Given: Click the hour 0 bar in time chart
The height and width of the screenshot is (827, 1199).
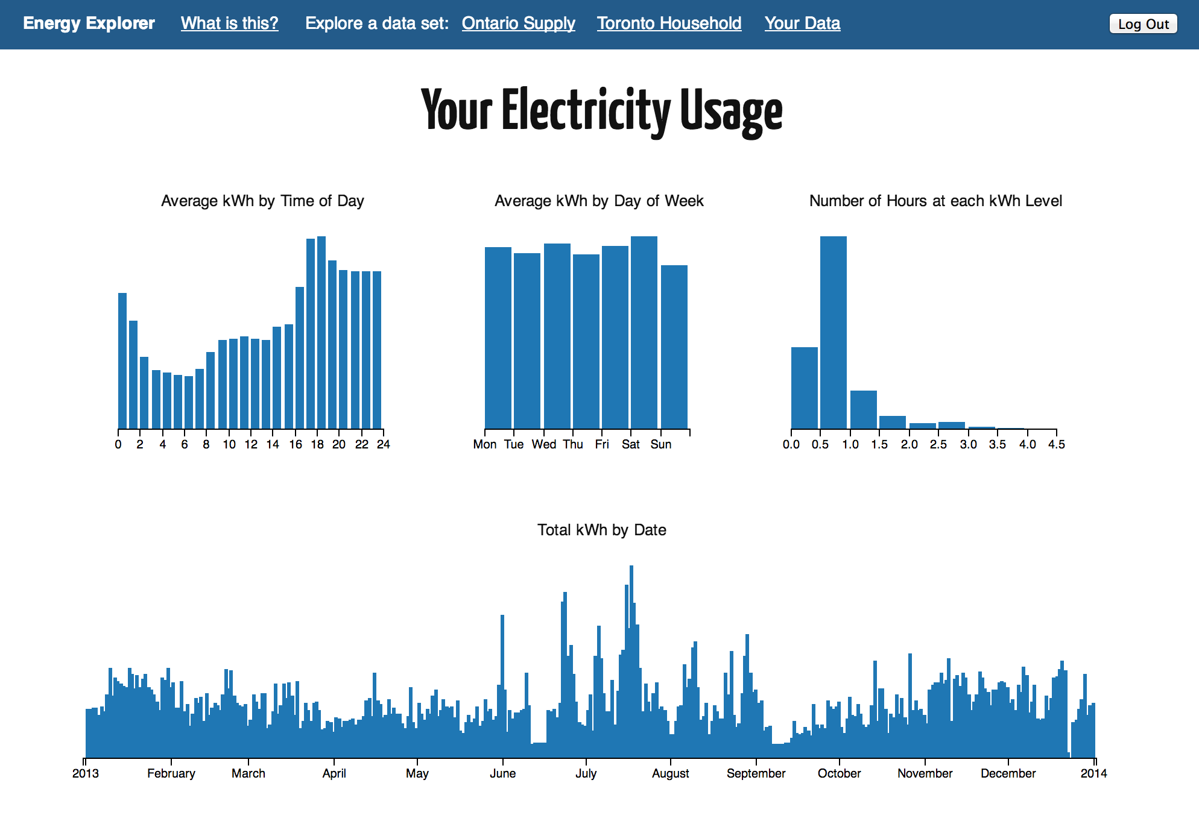Looking at the screenshot, I should [122, 360].
